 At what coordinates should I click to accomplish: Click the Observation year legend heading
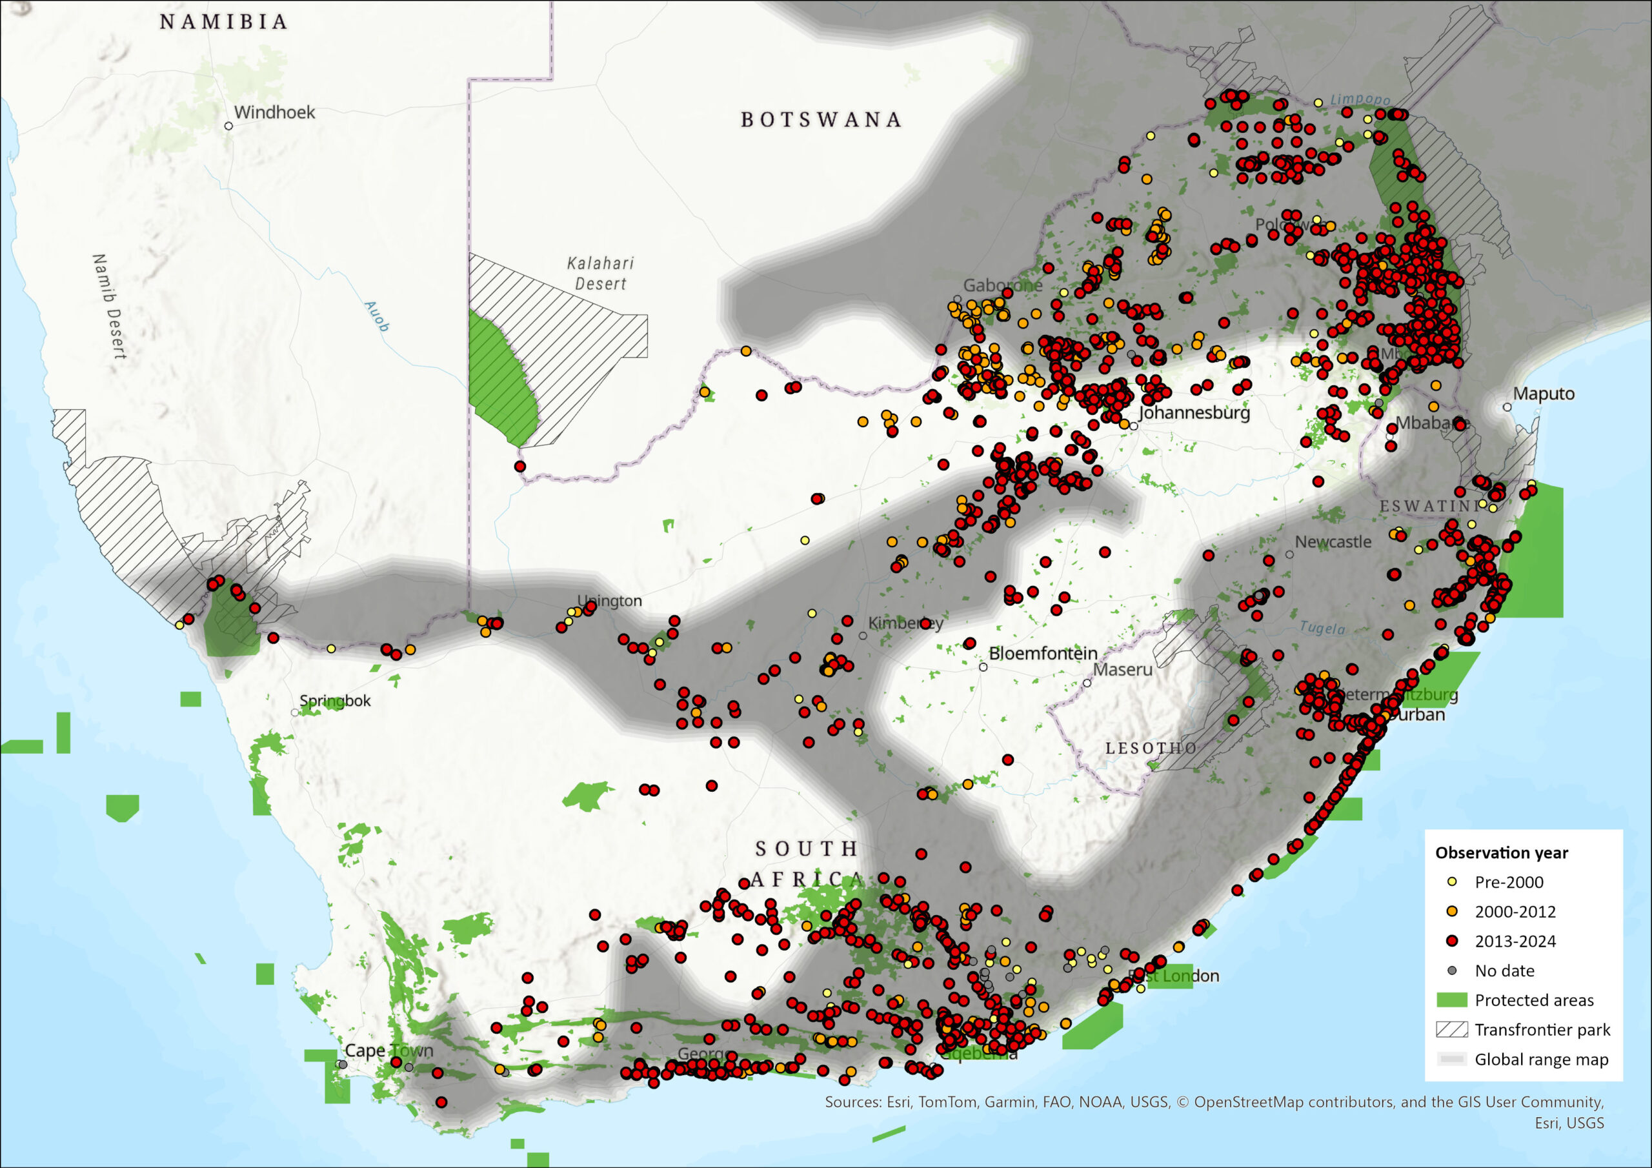click(x=1502, y=853)
